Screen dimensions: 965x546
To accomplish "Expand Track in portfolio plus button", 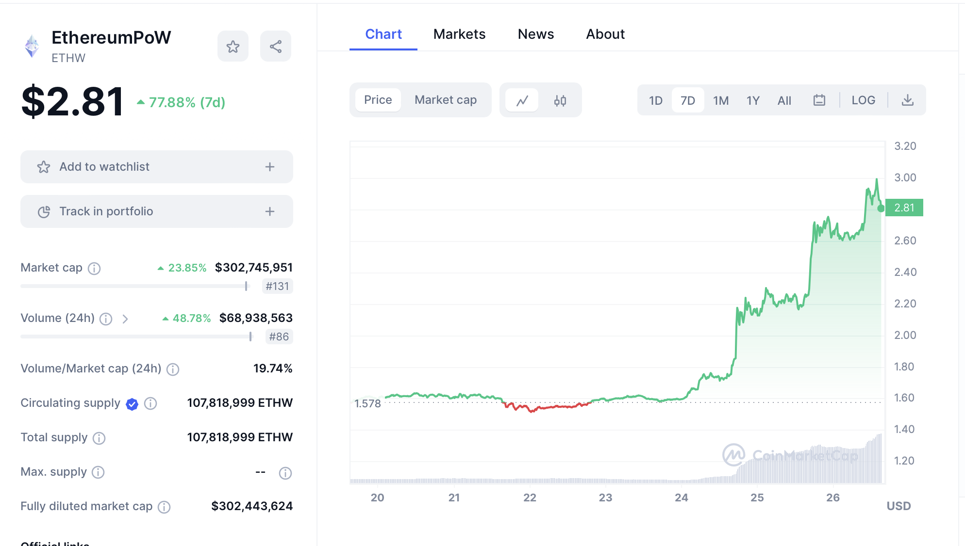I will click(270, 211).
